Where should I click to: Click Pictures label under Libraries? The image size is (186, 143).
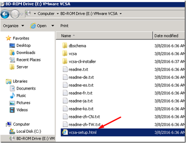point(23,103)
